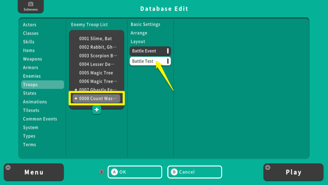Open the Battle Event indicator bar

point(168,51)
